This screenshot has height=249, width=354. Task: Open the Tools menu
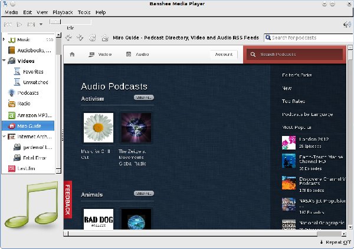pyautogui.click(x=84, y=12)
